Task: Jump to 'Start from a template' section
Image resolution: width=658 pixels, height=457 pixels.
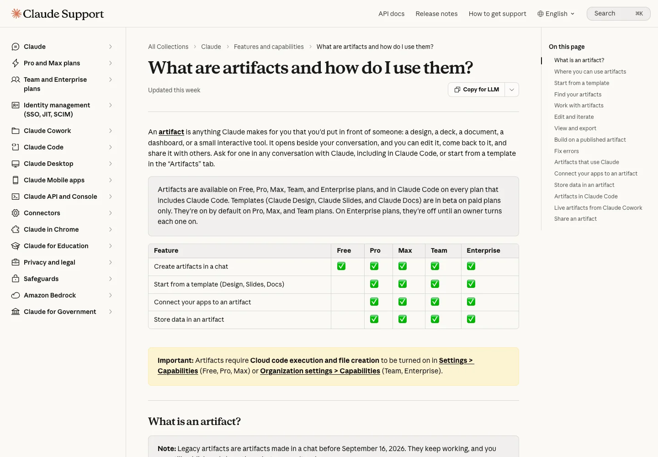Action: 582,83
